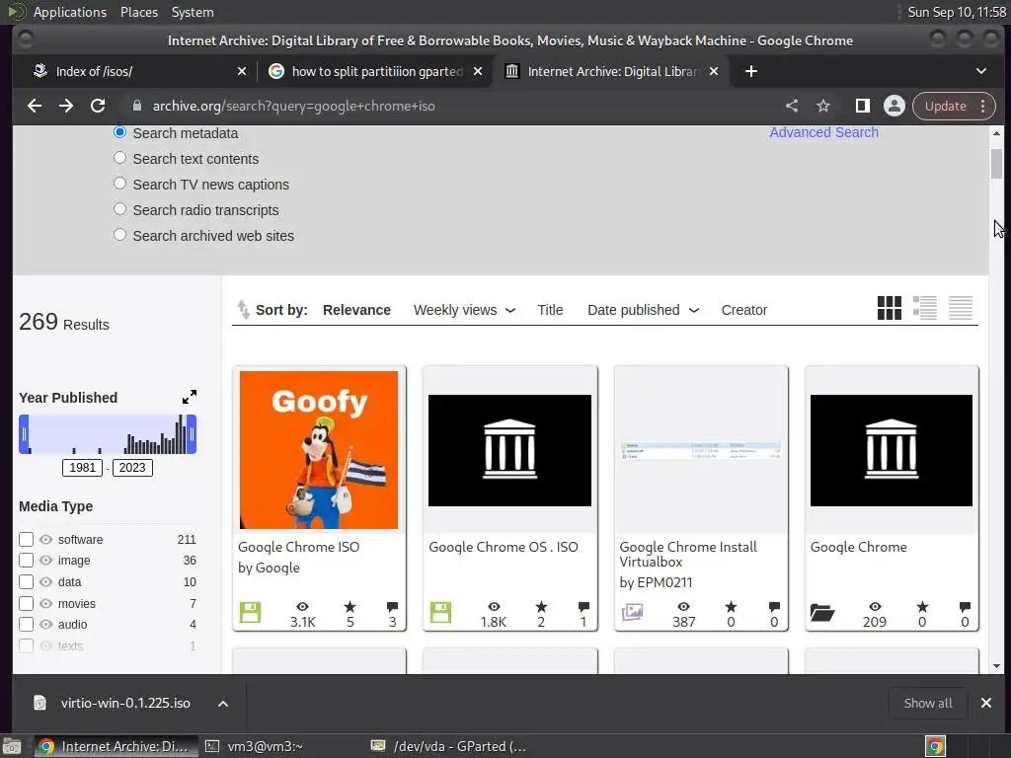This screenshot has width=1011, height=758.
Task: Open Weekly views sort dropdown
Action: (x=464, y=310)
